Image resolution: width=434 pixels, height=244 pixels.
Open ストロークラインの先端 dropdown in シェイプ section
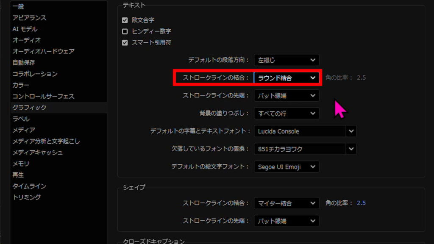[x=287, y=221]
